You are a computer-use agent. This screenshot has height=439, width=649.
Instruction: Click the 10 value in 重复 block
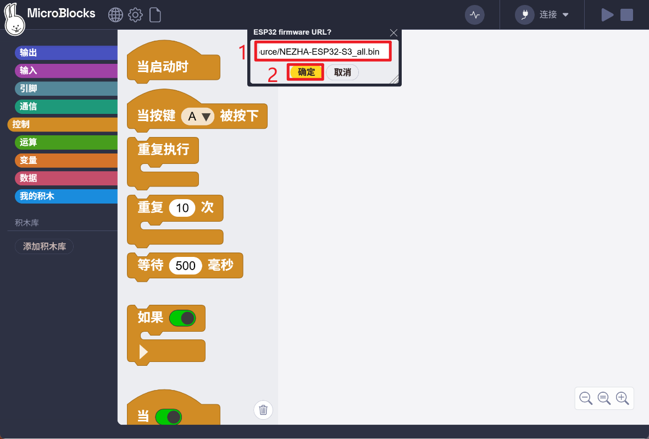pyautogui.click(x=182, y=208)
